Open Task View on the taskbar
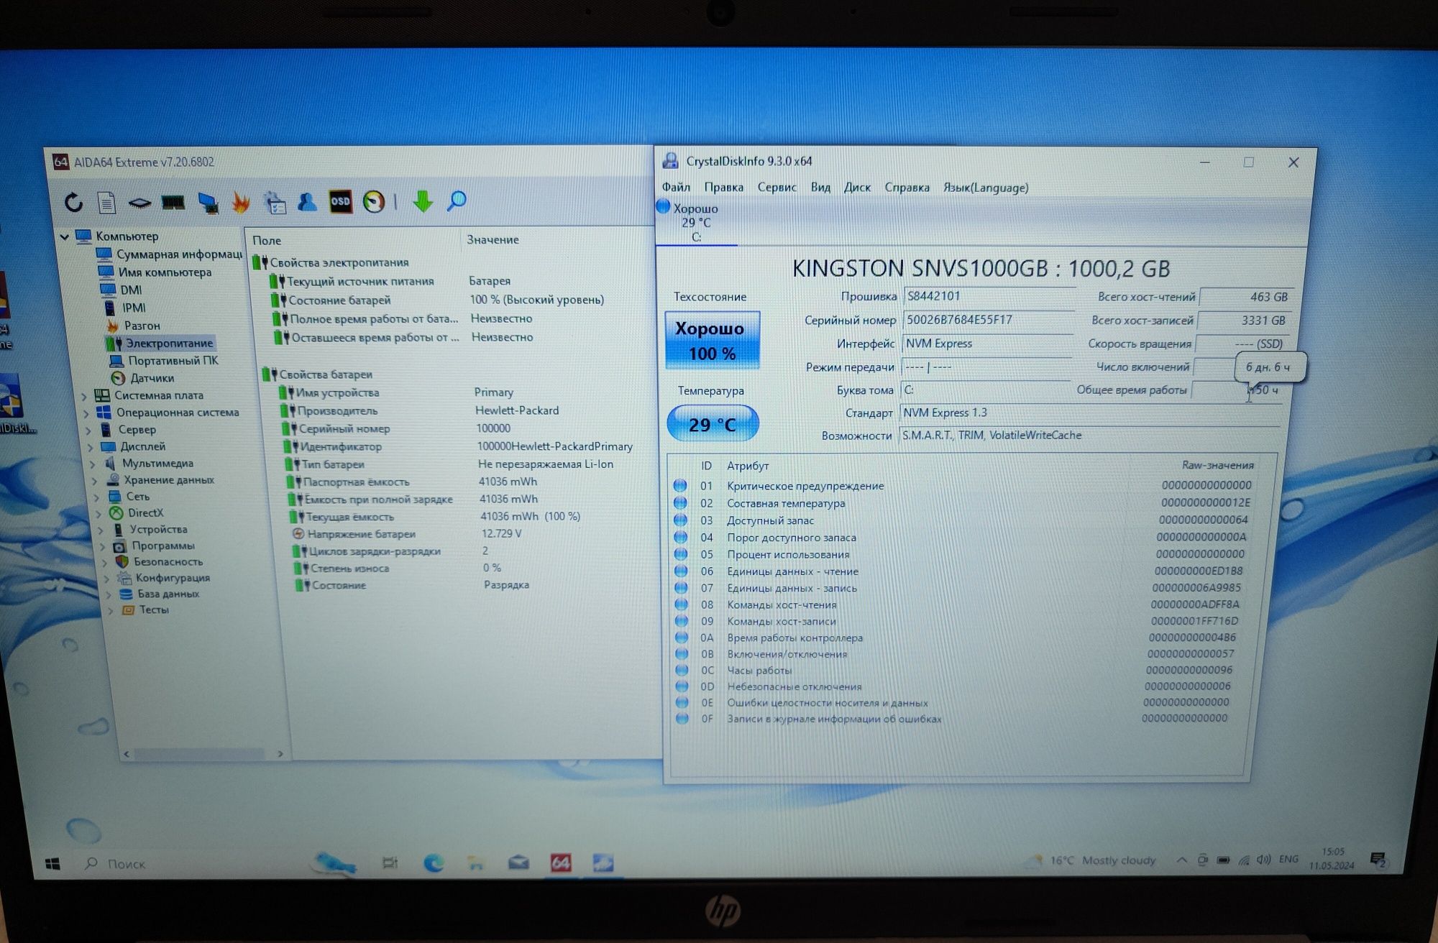 (x=390, y=862)
